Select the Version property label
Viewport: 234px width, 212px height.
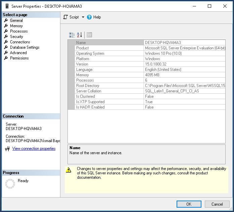(x=82, y=64)
